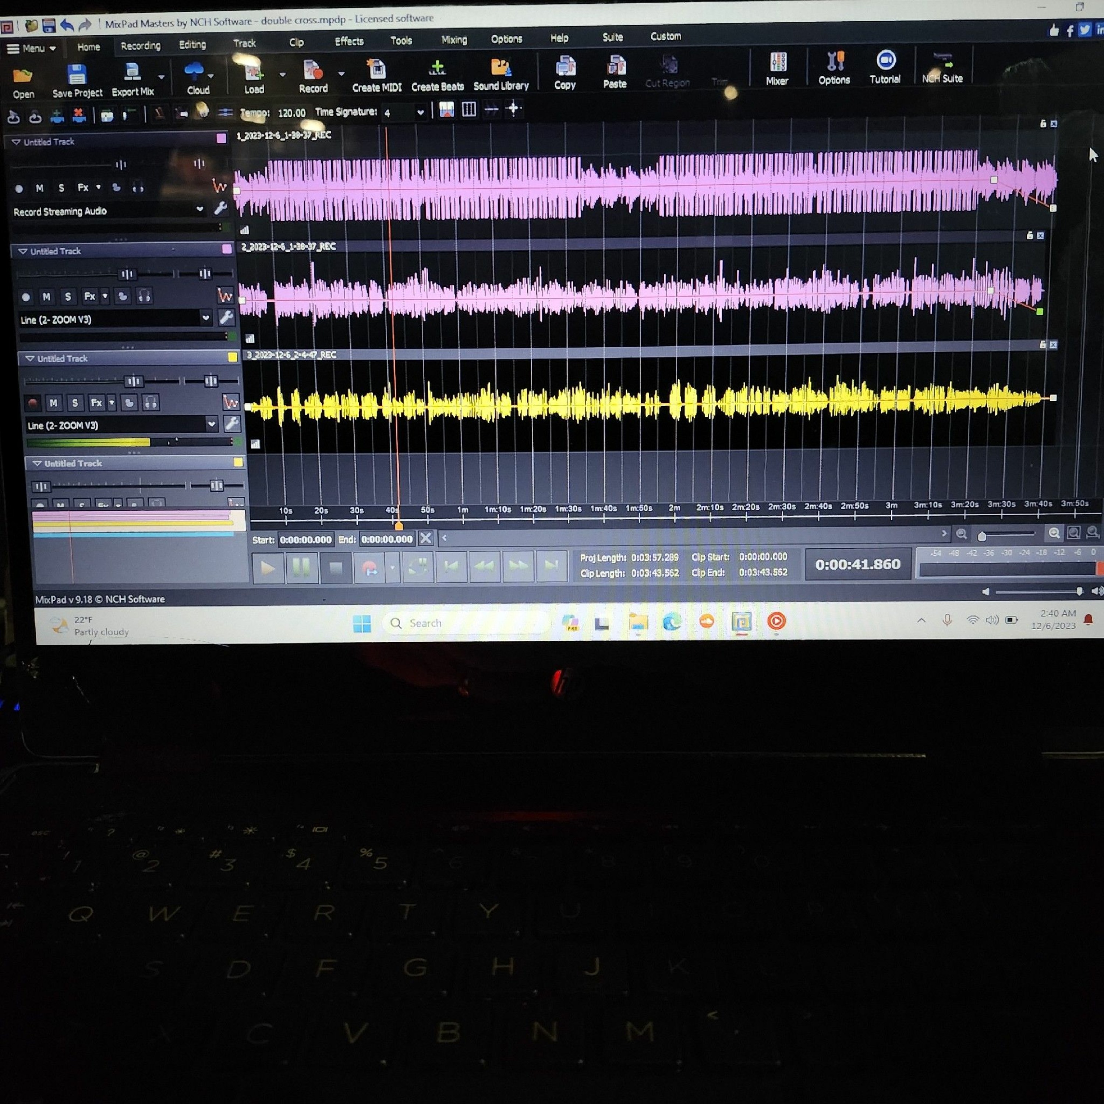The width and height of the screenshot is (1104, 1104).
Task: Solo the third yellow Untitled Track
Action: click(x=75, y=403)
